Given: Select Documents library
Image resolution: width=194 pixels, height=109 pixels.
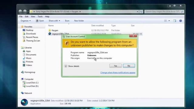Looking at the screenshot, I should coord(31,54).
